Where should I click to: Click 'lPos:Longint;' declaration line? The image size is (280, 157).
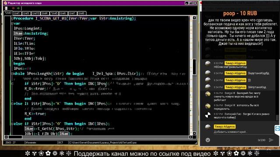(28, 28)
